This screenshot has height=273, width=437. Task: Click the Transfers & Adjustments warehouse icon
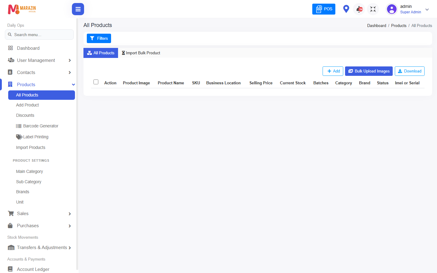[11, 248]
